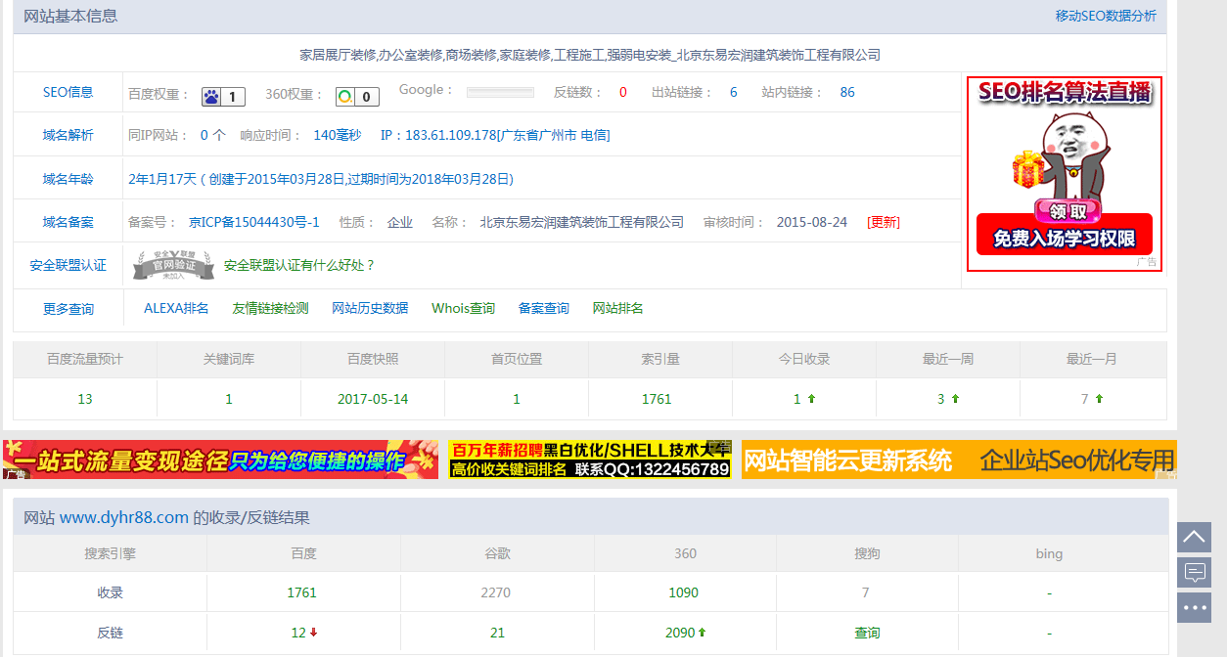This screenshot has height=657, width=1227.
Task: Click Google backlinks count 21
Action: [x=498, y=633]
